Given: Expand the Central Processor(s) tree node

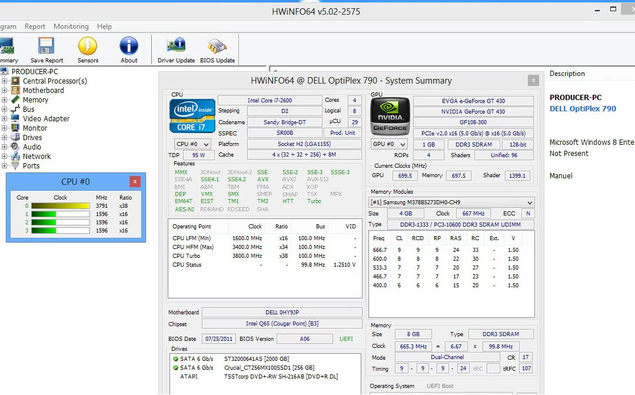Looking at the screenshot, I should [x=5, y=81].
